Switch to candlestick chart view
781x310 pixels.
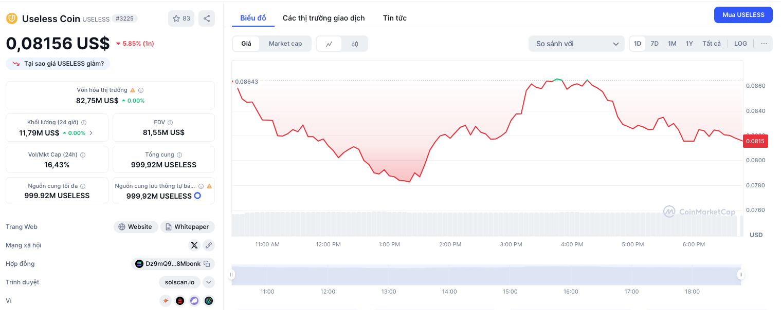355,44
